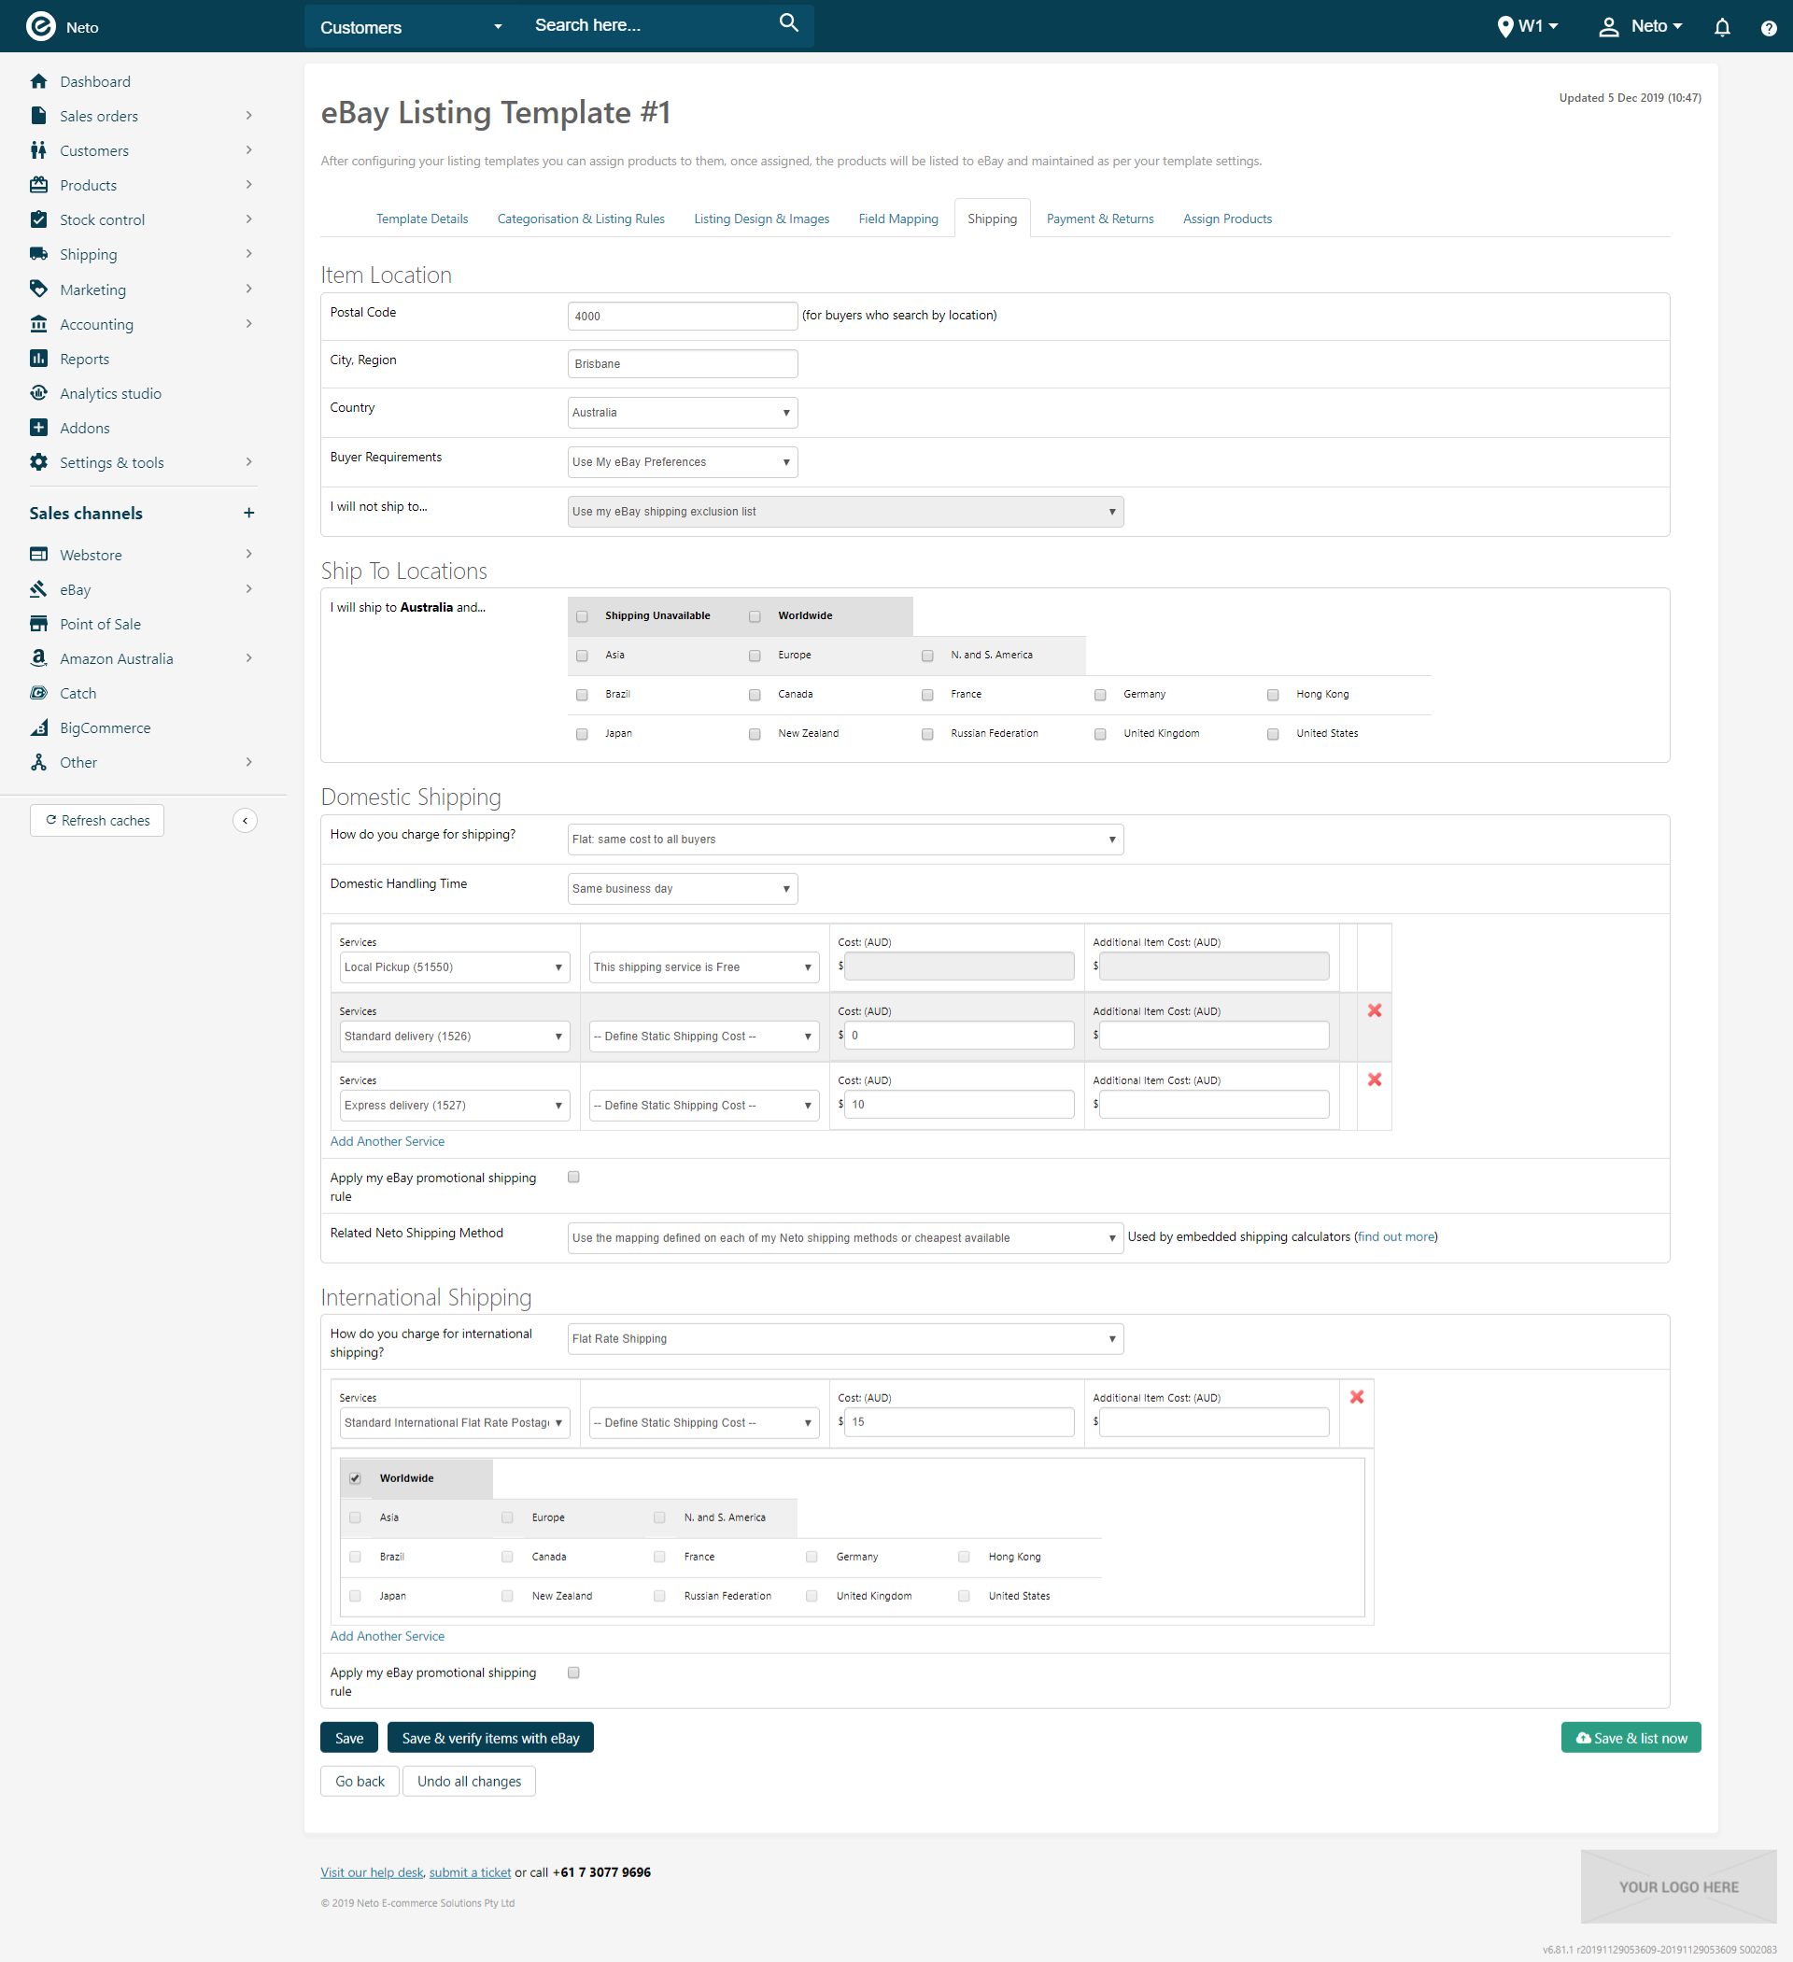
Task: Switch to Template Details tab
Action: tap(421, 219)
